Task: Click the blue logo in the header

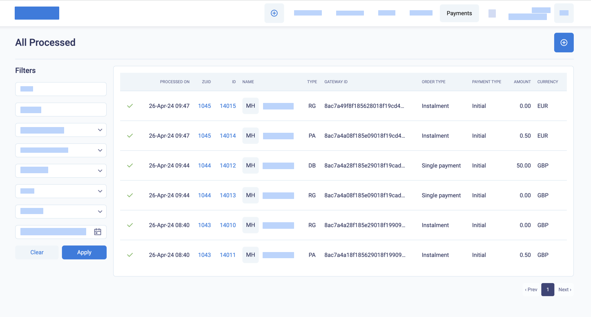Action: click(37, 13)
